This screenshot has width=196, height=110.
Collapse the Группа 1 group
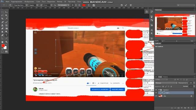[x=159, y=90]
